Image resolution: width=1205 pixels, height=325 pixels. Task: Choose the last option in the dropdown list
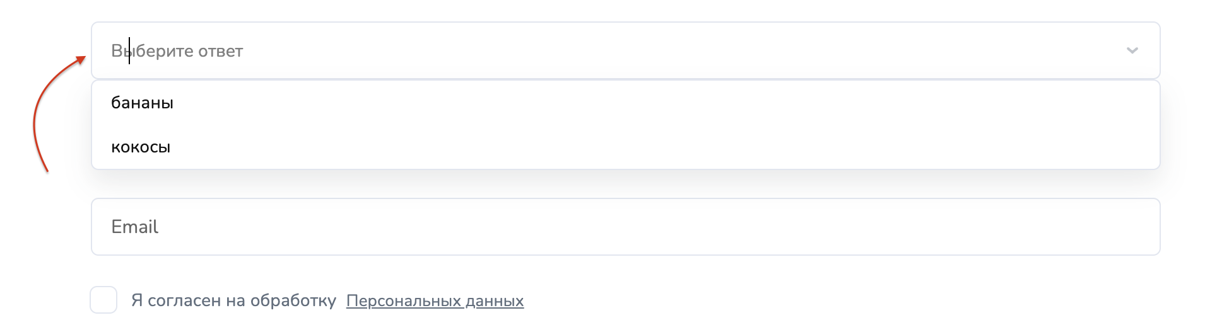click(141, 147)
